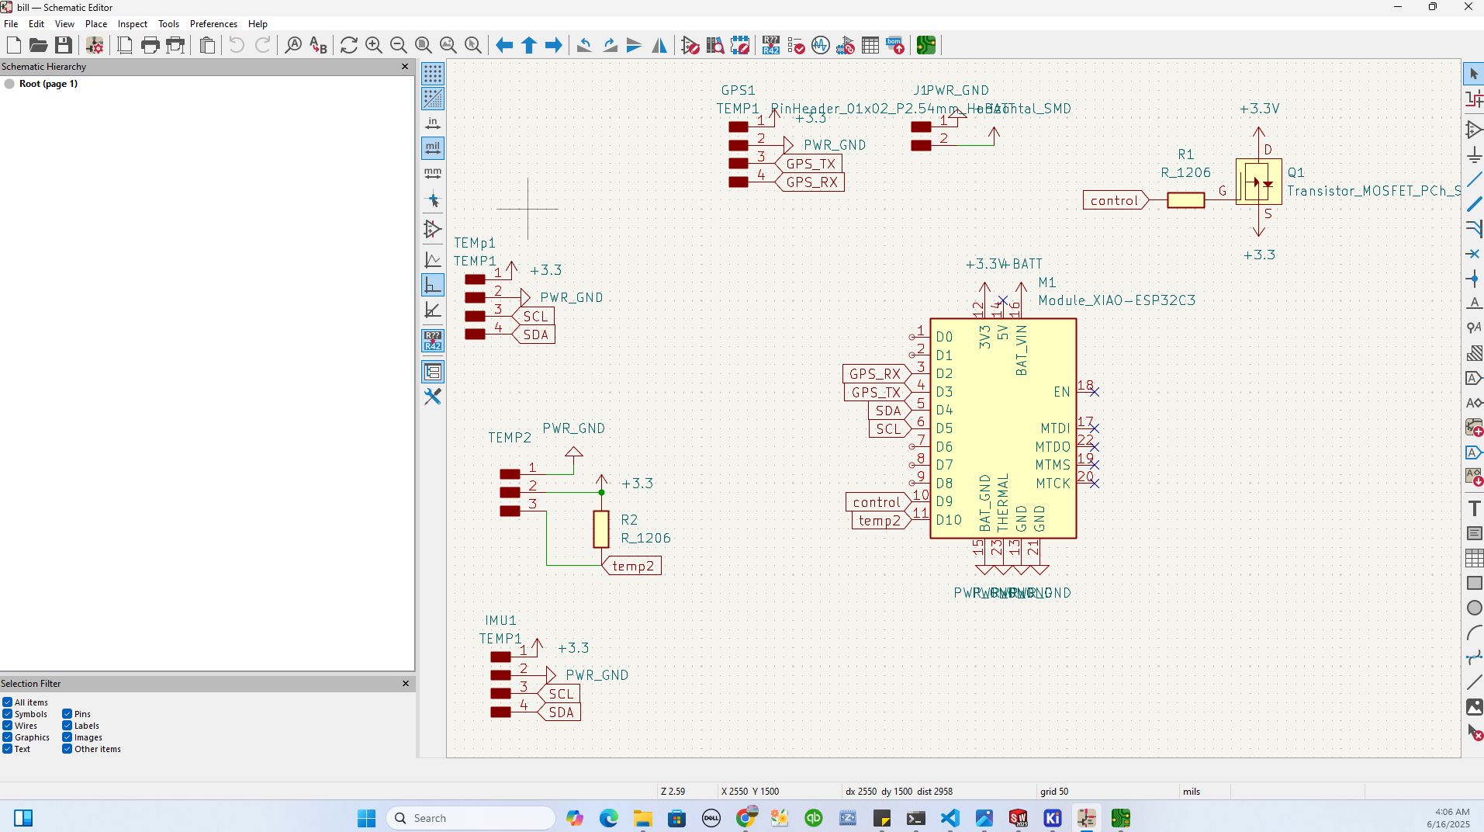
Task: Open File Explorer from taskbar
Action: point(642,818)
